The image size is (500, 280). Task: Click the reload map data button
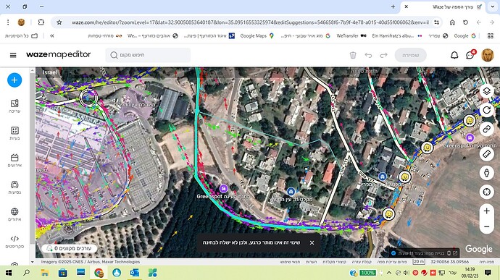pos(487,110)
